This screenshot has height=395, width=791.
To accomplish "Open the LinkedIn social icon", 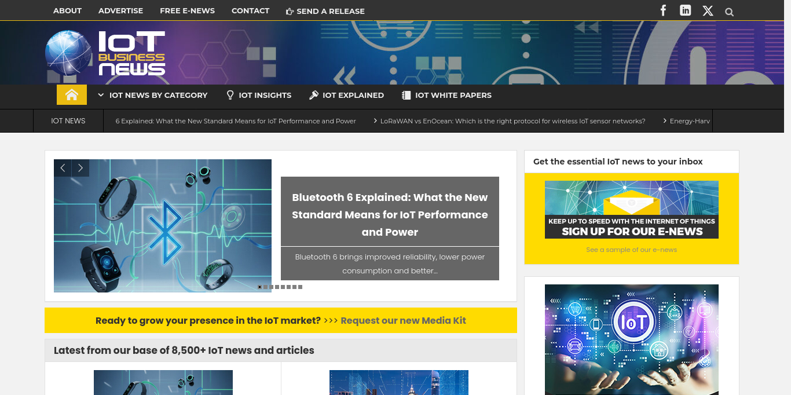I will pos(685,10).
